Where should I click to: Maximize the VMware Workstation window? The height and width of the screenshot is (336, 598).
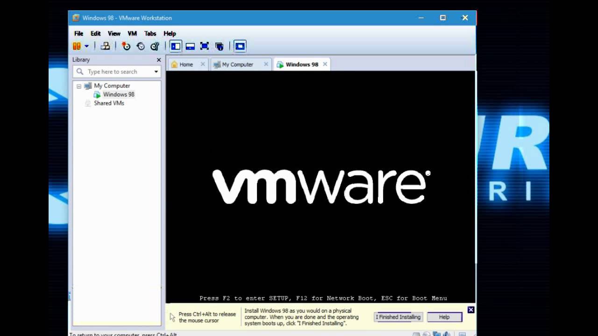click(x=443, y=18)
